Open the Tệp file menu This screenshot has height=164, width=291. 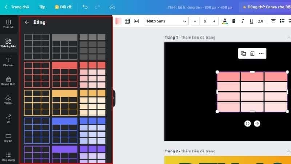click(42, 7)
